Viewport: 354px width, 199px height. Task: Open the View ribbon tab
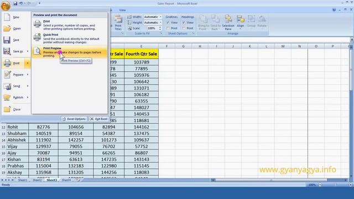122,10
